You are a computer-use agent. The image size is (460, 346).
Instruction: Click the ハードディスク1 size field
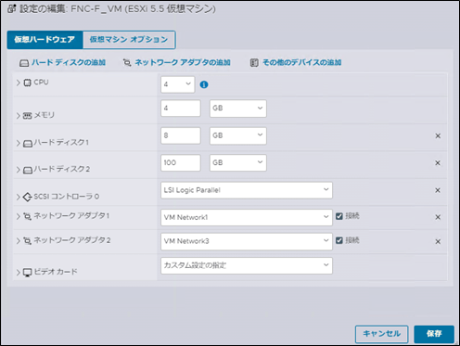coord(181,135)
